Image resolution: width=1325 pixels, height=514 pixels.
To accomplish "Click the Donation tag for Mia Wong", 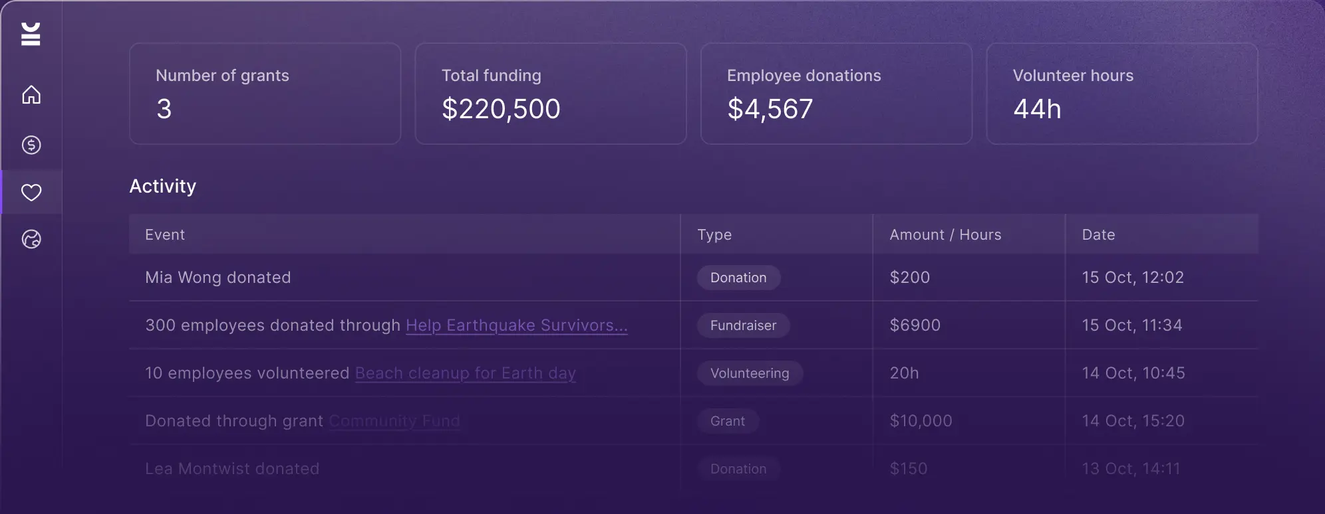I will (738, 278).
